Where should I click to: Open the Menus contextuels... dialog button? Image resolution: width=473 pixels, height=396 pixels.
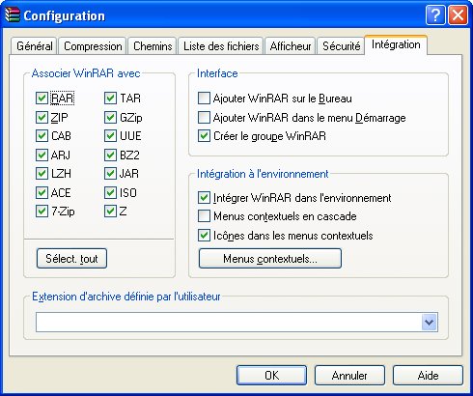pyautogui.click(x=270, y=258)
